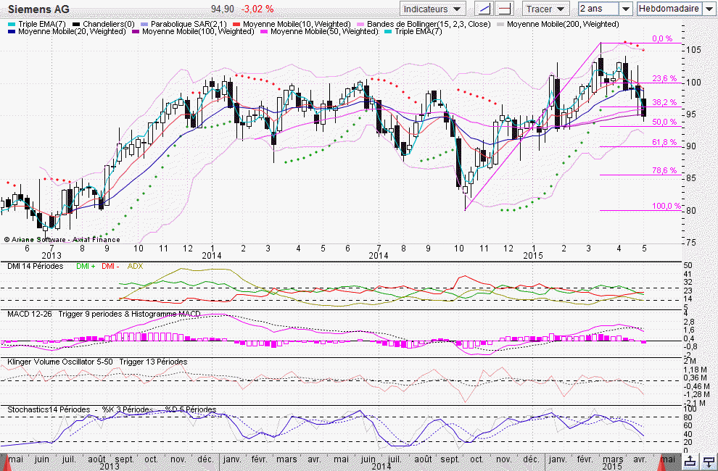Click the Chandeliers(0) black legend marker

76,24
